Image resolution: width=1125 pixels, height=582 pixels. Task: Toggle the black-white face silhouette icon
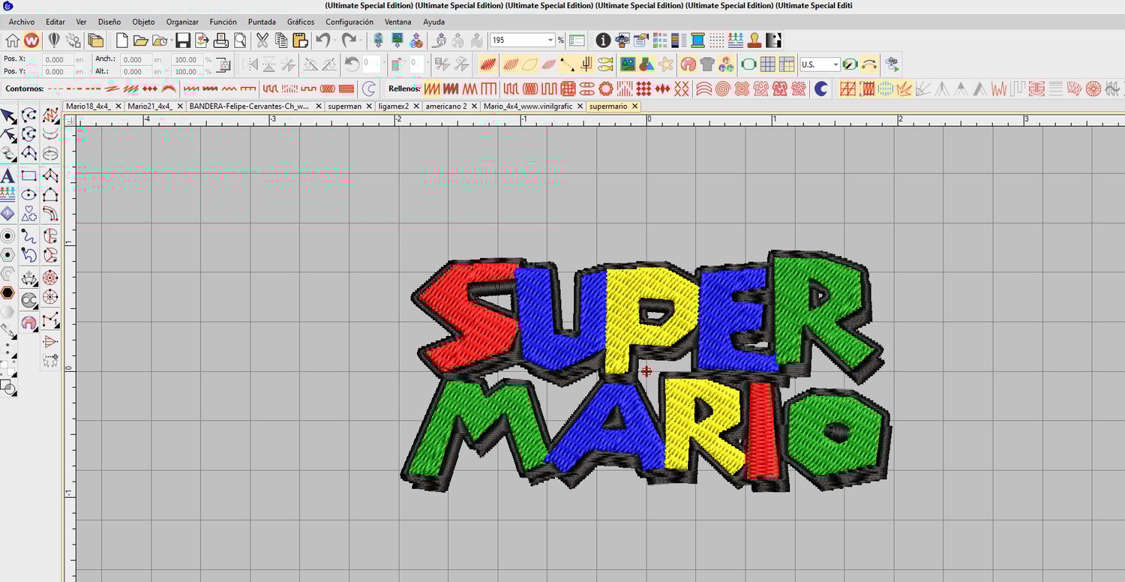click(x=773, y=40)
